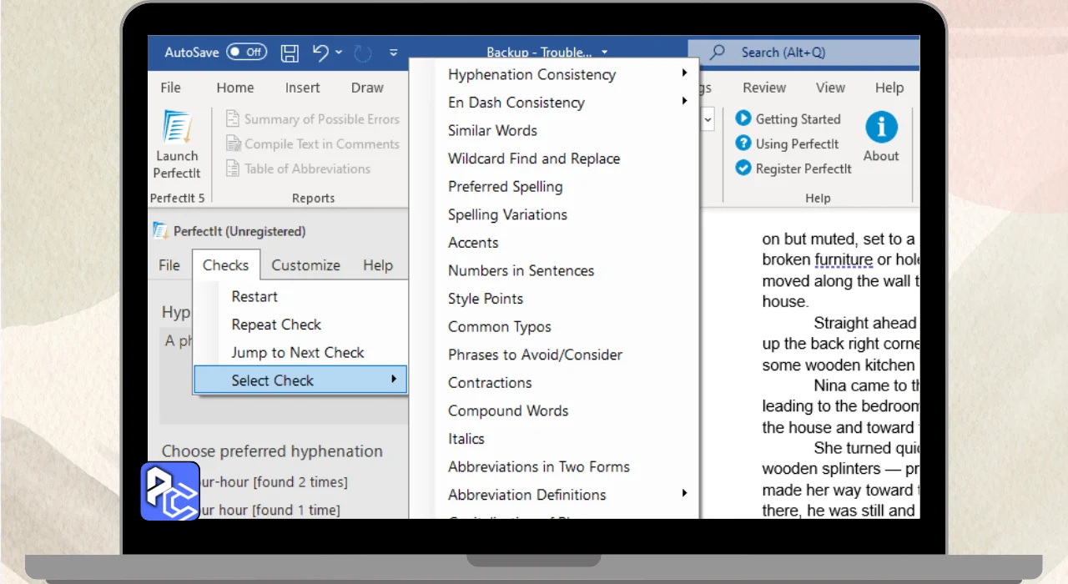
Task: Select 'hour [found 2 times]' option
Action: click(274, 482)
